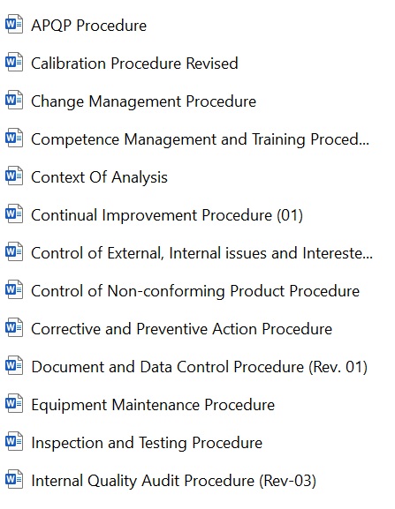The height and width of the screenshot is (509, 395).
Task: Select Internal Quality Audit Procedure (Rev-03) name
Action: pos(174,481)
